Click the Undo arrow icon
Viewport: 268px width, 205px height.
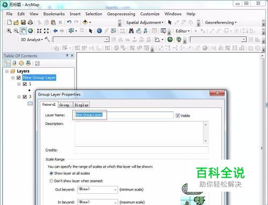pos(69,22)
